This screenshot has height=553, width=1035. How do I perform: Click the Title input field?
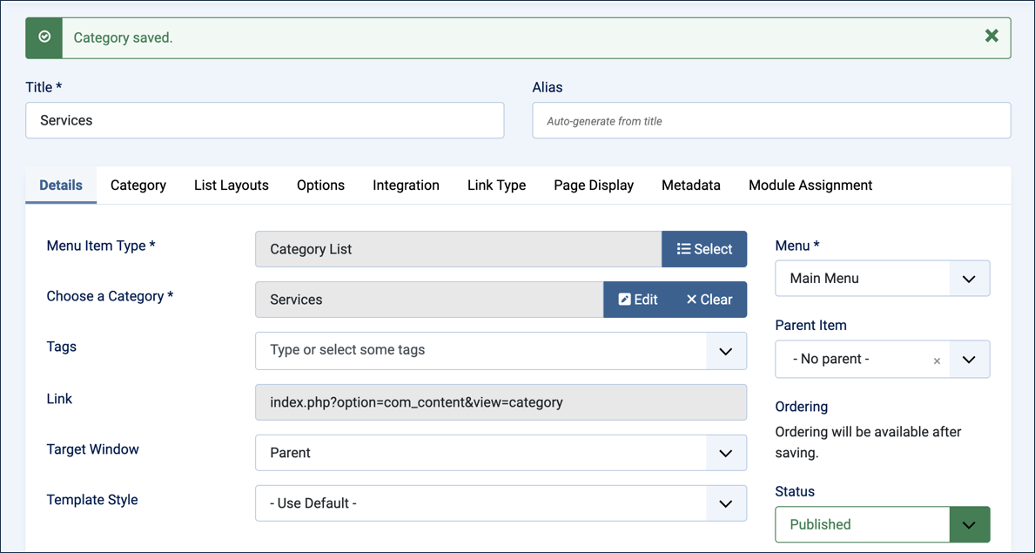(265, 120)
